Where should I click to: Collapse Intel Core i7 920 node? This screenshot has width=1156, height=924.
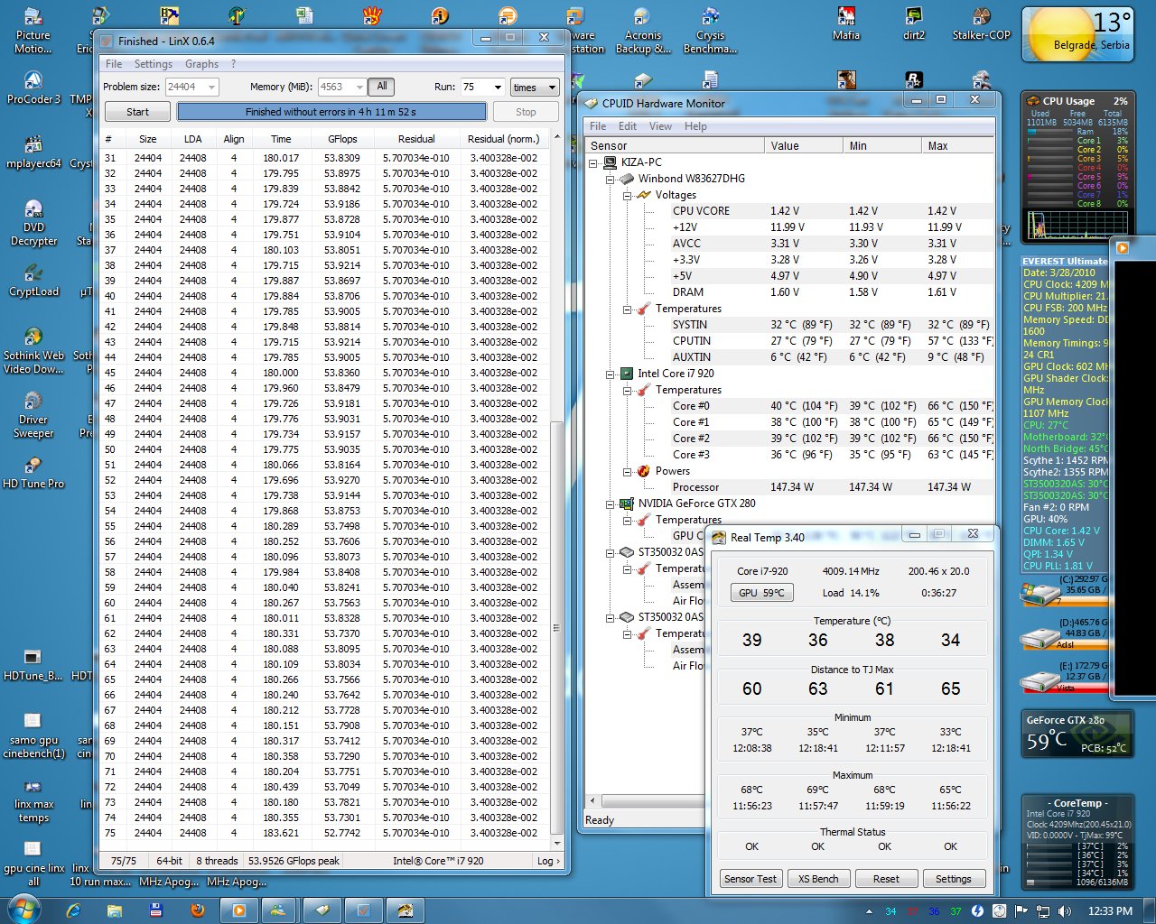click(611, 374)
